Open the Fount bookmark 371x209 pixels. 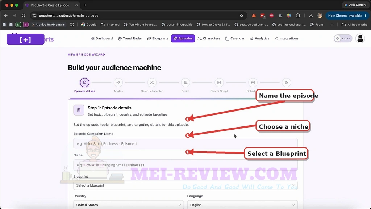pyautogui.click(x=317, y=25)
